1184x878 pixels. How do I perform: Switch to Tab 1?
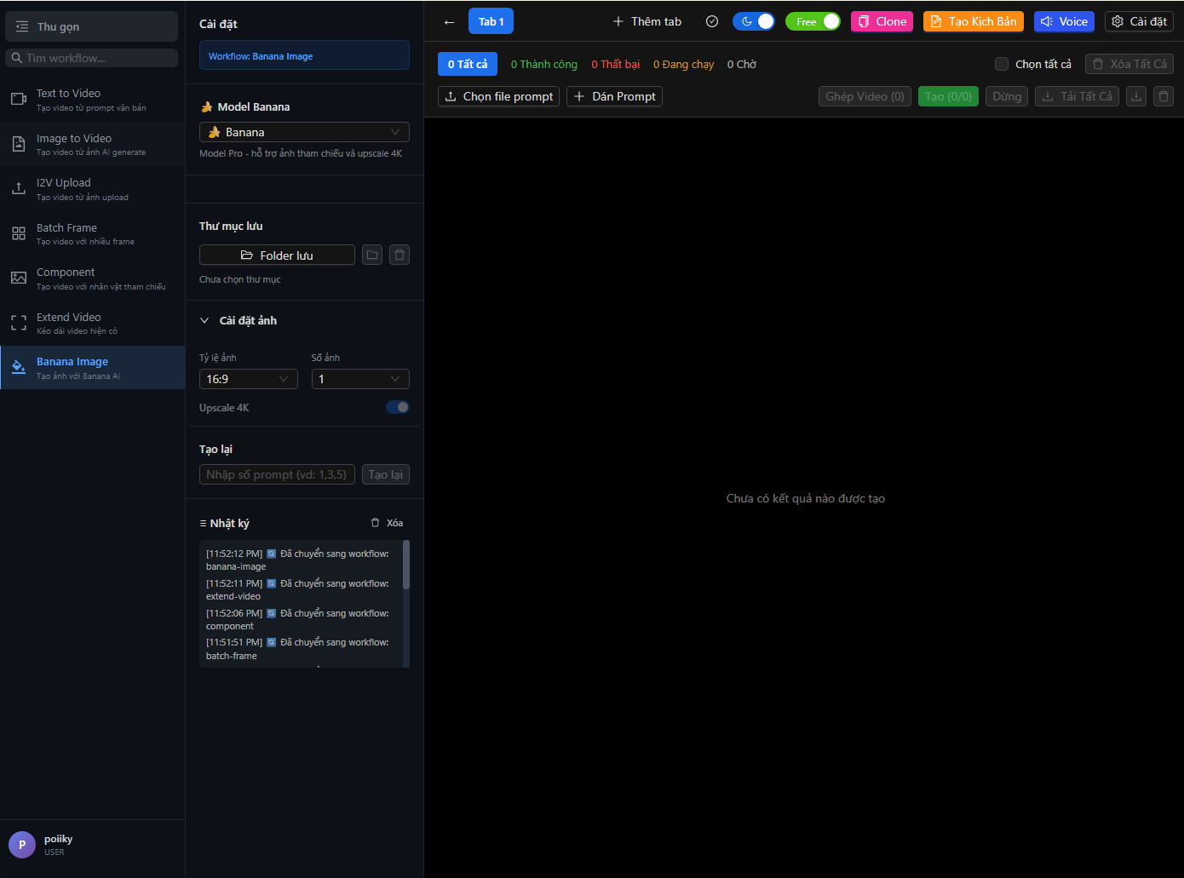(491, 21)
